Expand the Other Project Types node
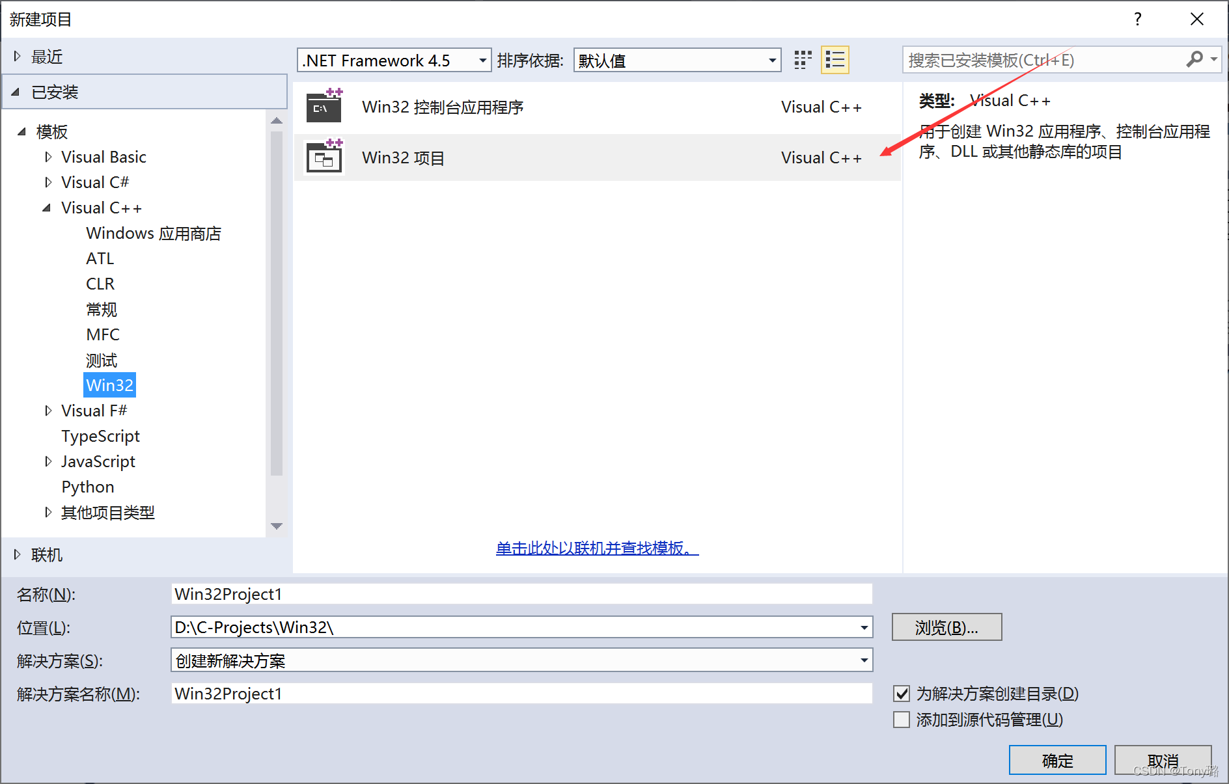Screen dimensions: 1229x784 (48, 512)
